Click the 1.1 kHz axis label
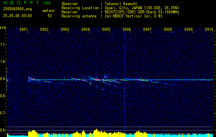This screenshot has height=137, width=216. pos(3,45)
